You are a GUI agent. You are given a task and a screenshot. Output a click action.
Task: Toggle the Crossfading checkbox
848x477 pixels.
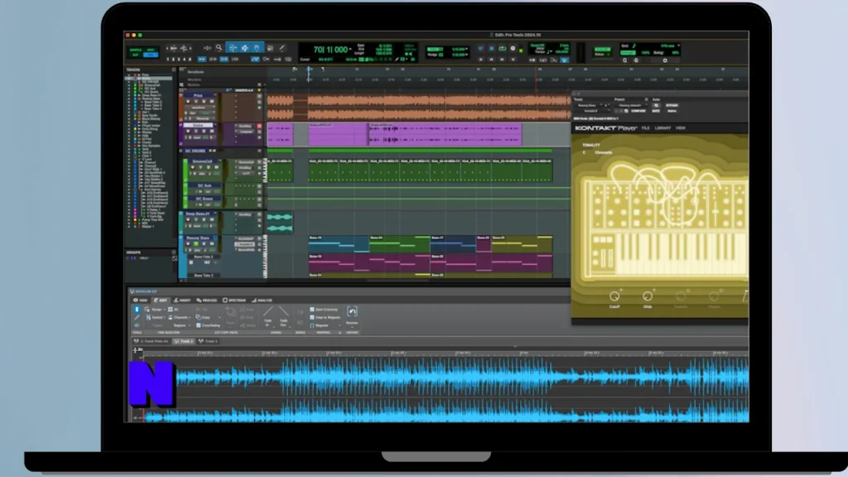click(199, 325)
